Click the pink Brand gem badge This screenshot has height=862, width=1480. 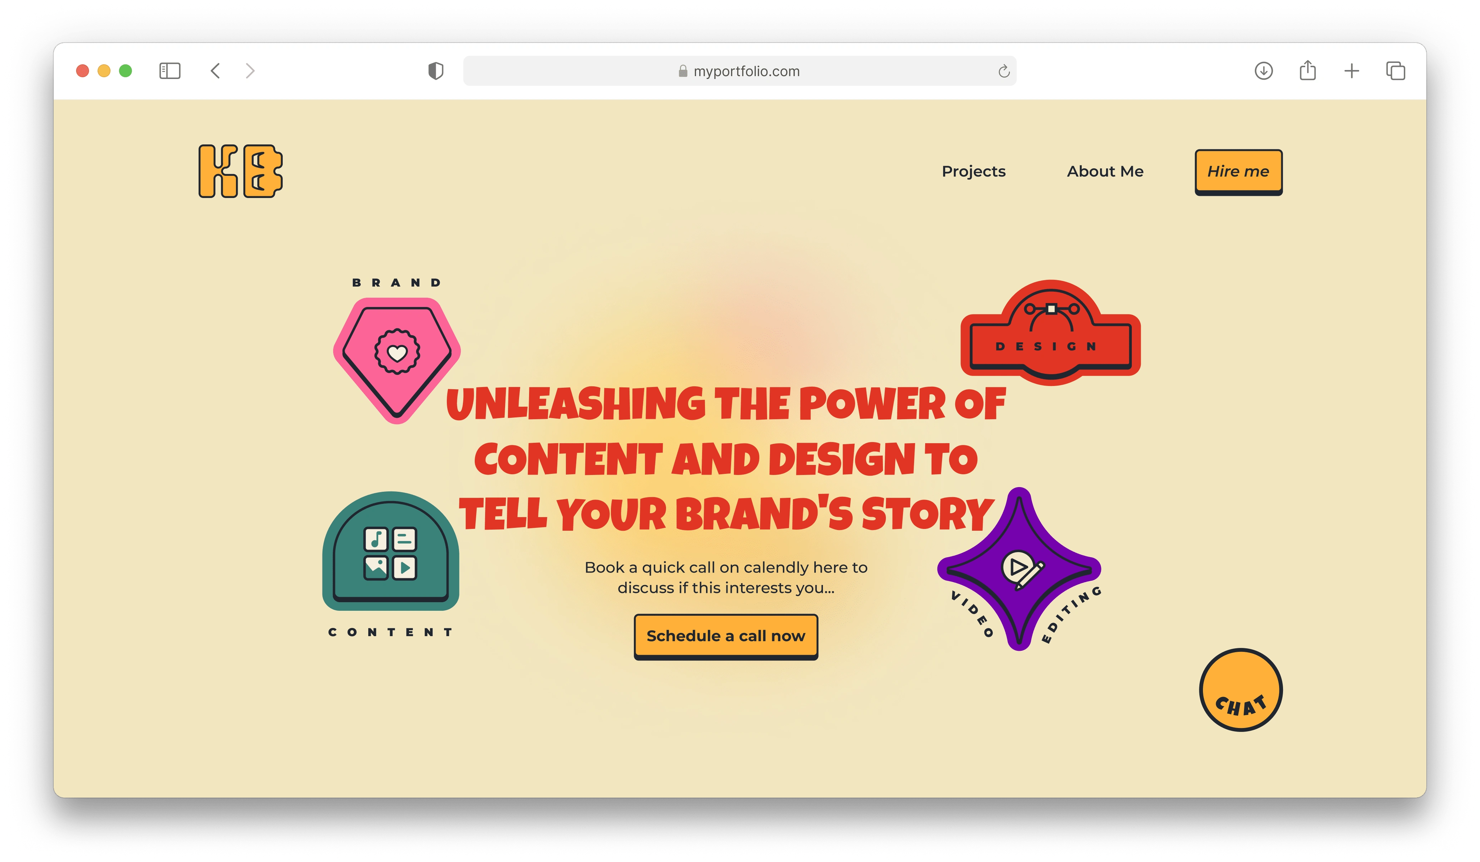tap(397, 360)
